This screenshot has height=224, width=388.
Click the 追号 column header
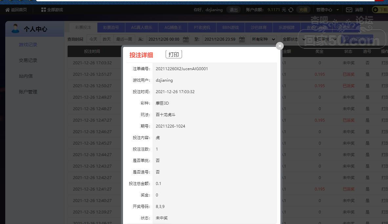[x=367, y=51]
